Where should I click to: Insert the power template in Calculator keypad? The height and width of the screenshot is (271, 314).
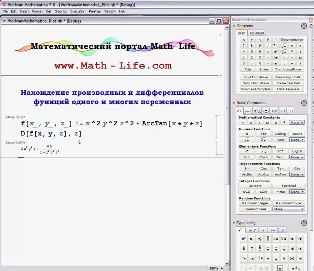(276, 52)
